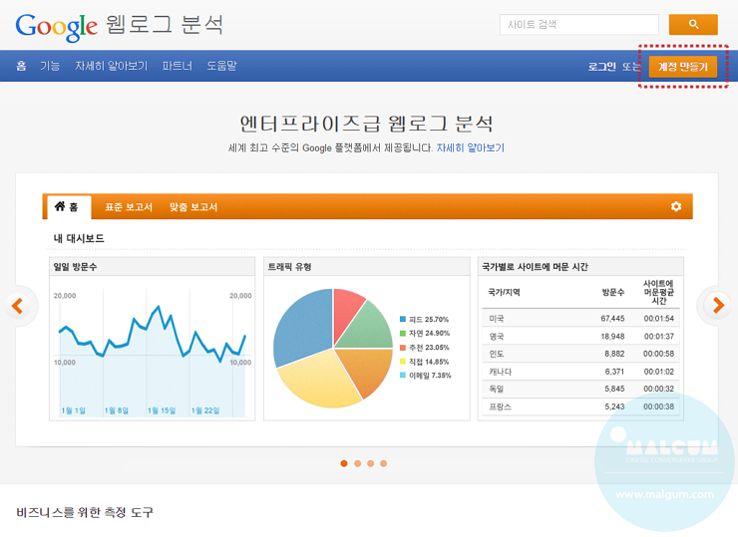Select the third carousel dot

click(371, 463)
